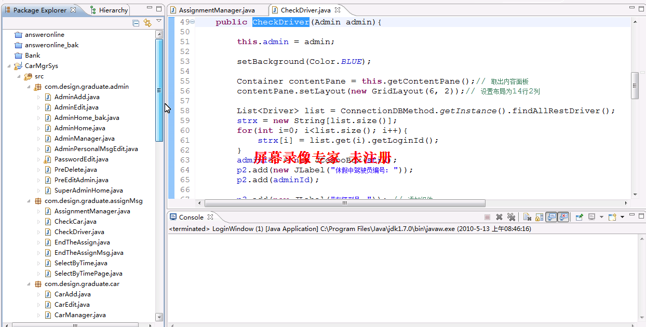Image resolution: width=646 pixels, height=327 pixels.
Task: Open the Open Console dropdown arrow
Action: click(622, 217)
